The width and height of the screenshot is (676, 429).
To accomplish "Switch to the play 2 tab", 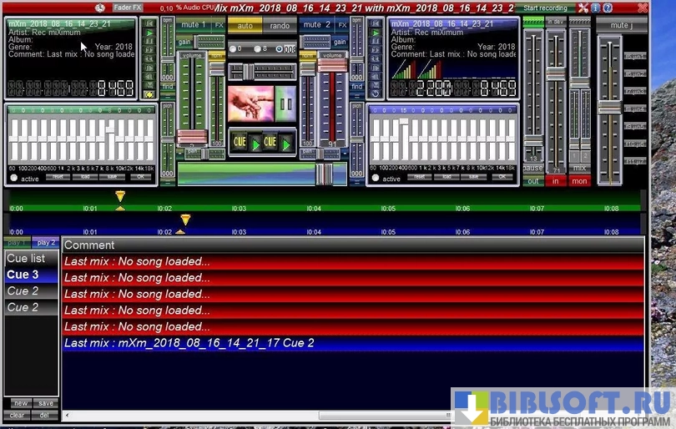I will pos(46,243).
